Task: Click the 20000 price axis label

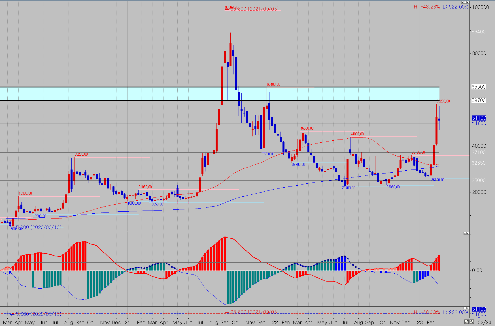Action: pos(479,192)
